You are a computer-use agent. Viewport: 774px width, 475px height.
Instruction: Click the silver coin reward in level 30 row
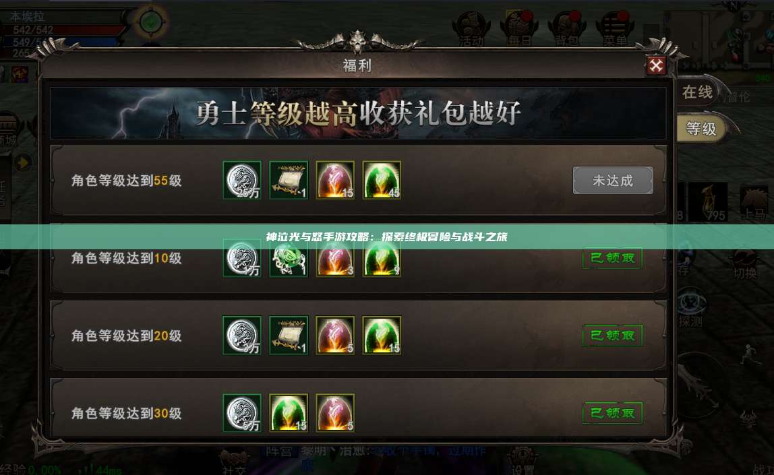tap(242, 413)
